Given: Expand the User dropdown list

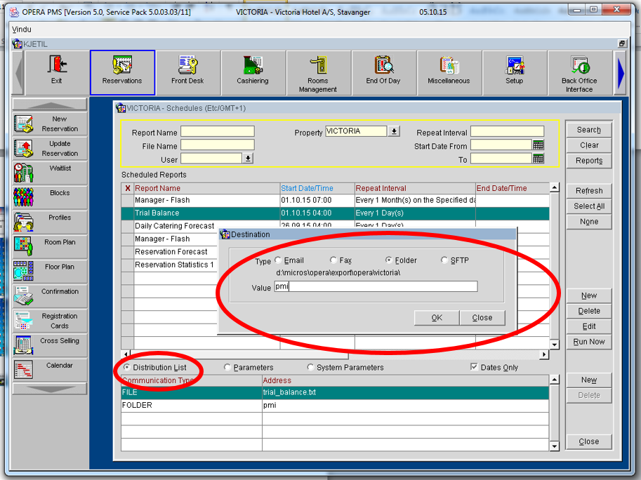Looking at the screenshot, I should point(248,158).
